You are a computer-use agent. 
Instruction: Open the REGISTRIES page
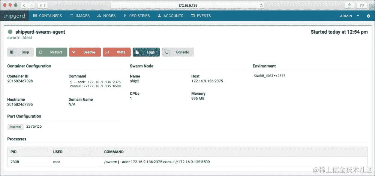[x=136, y=16]
